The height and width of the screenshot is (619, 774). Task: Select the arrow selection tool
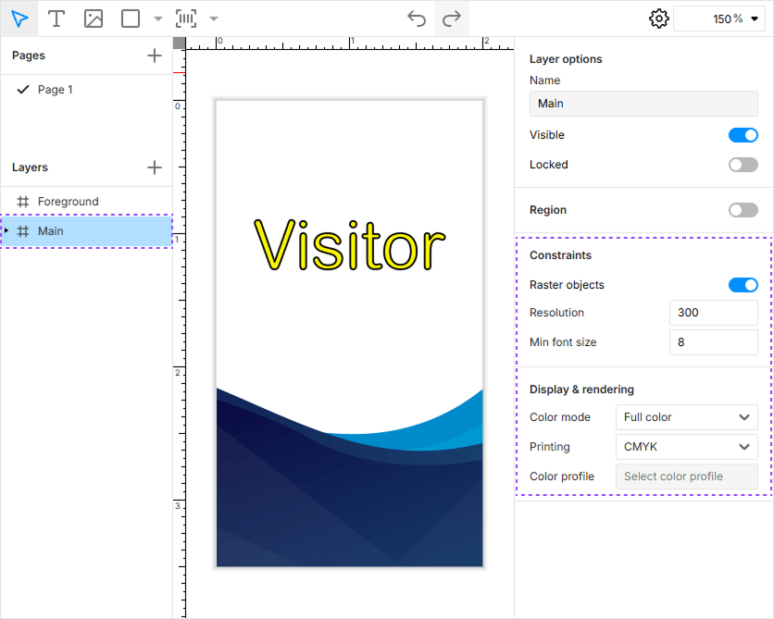point(19,19)
